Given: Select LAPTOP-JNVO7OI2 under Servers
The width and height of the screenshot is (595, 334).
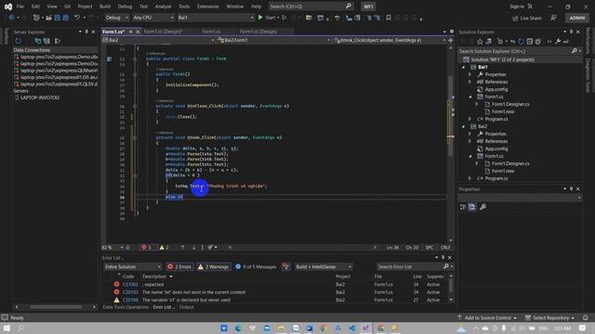Looking at the screenshot, I should (x=40, y=97).
